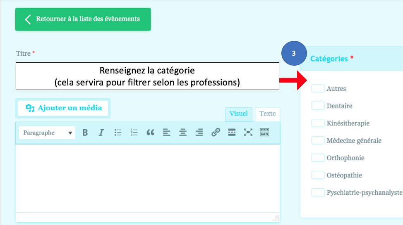Align text to the left
The width and height of the screenshot is (403, 225).
pos(166,133)
